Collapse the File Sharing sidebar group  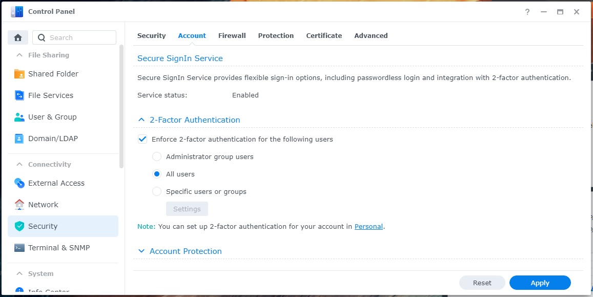(19, 55)
